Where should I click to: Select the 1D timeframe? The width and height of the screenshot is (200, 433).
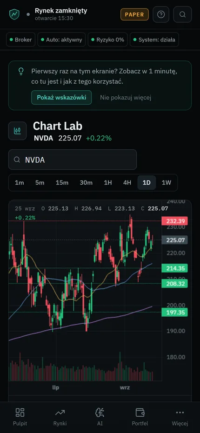(147, 182)
